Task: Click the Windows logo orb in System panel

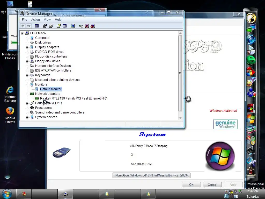Action: click(220, 156)
